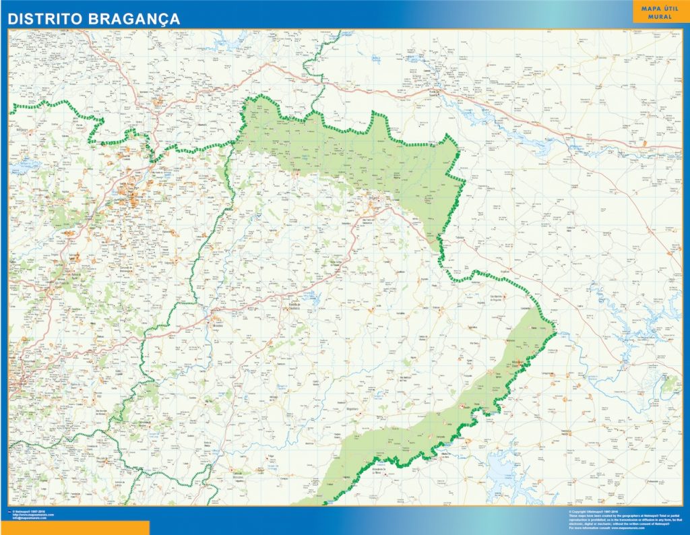Click the Macedo de Cavaleiros town label
Image resolution: width=690 pixels, height=535 pixels.
(294, 306)
